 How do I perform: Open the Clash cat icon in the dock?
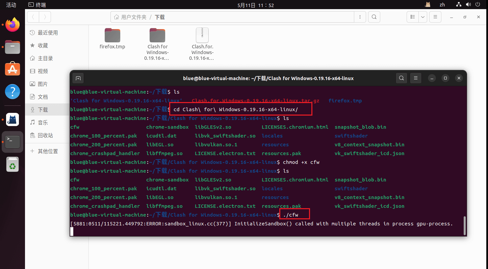[12, 119]
